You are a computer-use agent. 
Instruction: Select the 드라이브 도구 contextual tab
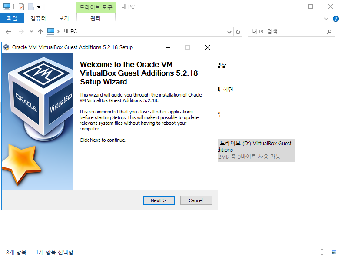tap(96, 7)
